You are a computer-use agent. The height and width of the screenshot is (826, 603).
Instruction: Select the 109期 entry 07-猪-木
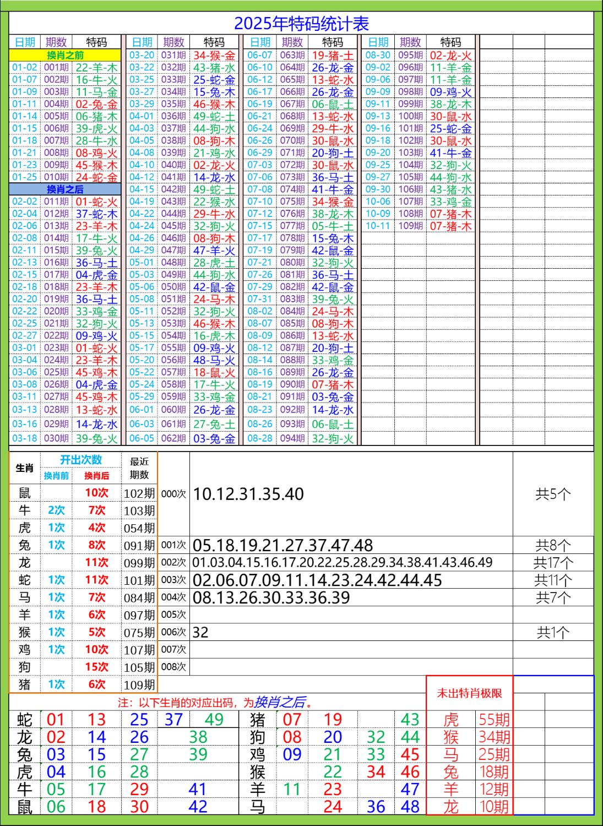[x=451, y=225]
